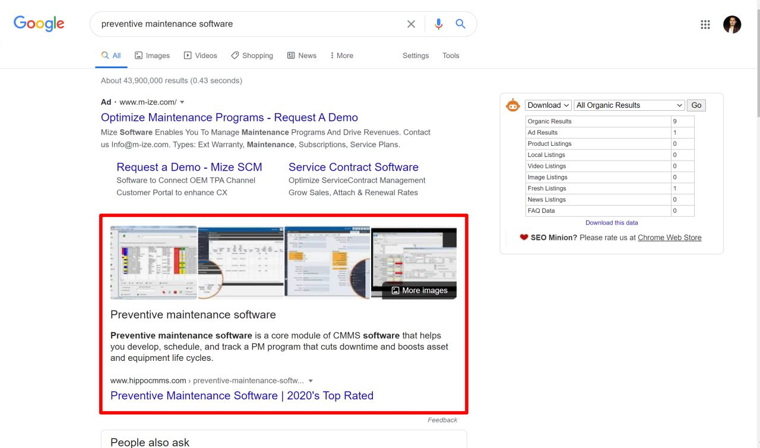The image size is (760, 448).
Task: Clear the search box with X icon
Action: click(x=411, y=24)
